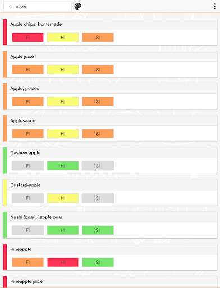Click the search magnifier icon
The height and width of the screenshot is (288, 220).
11,7
